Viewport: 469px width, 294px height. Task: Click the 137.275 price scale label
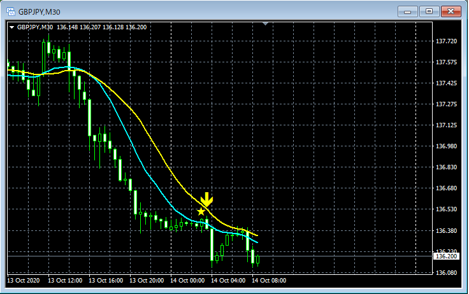coord(446,104)
